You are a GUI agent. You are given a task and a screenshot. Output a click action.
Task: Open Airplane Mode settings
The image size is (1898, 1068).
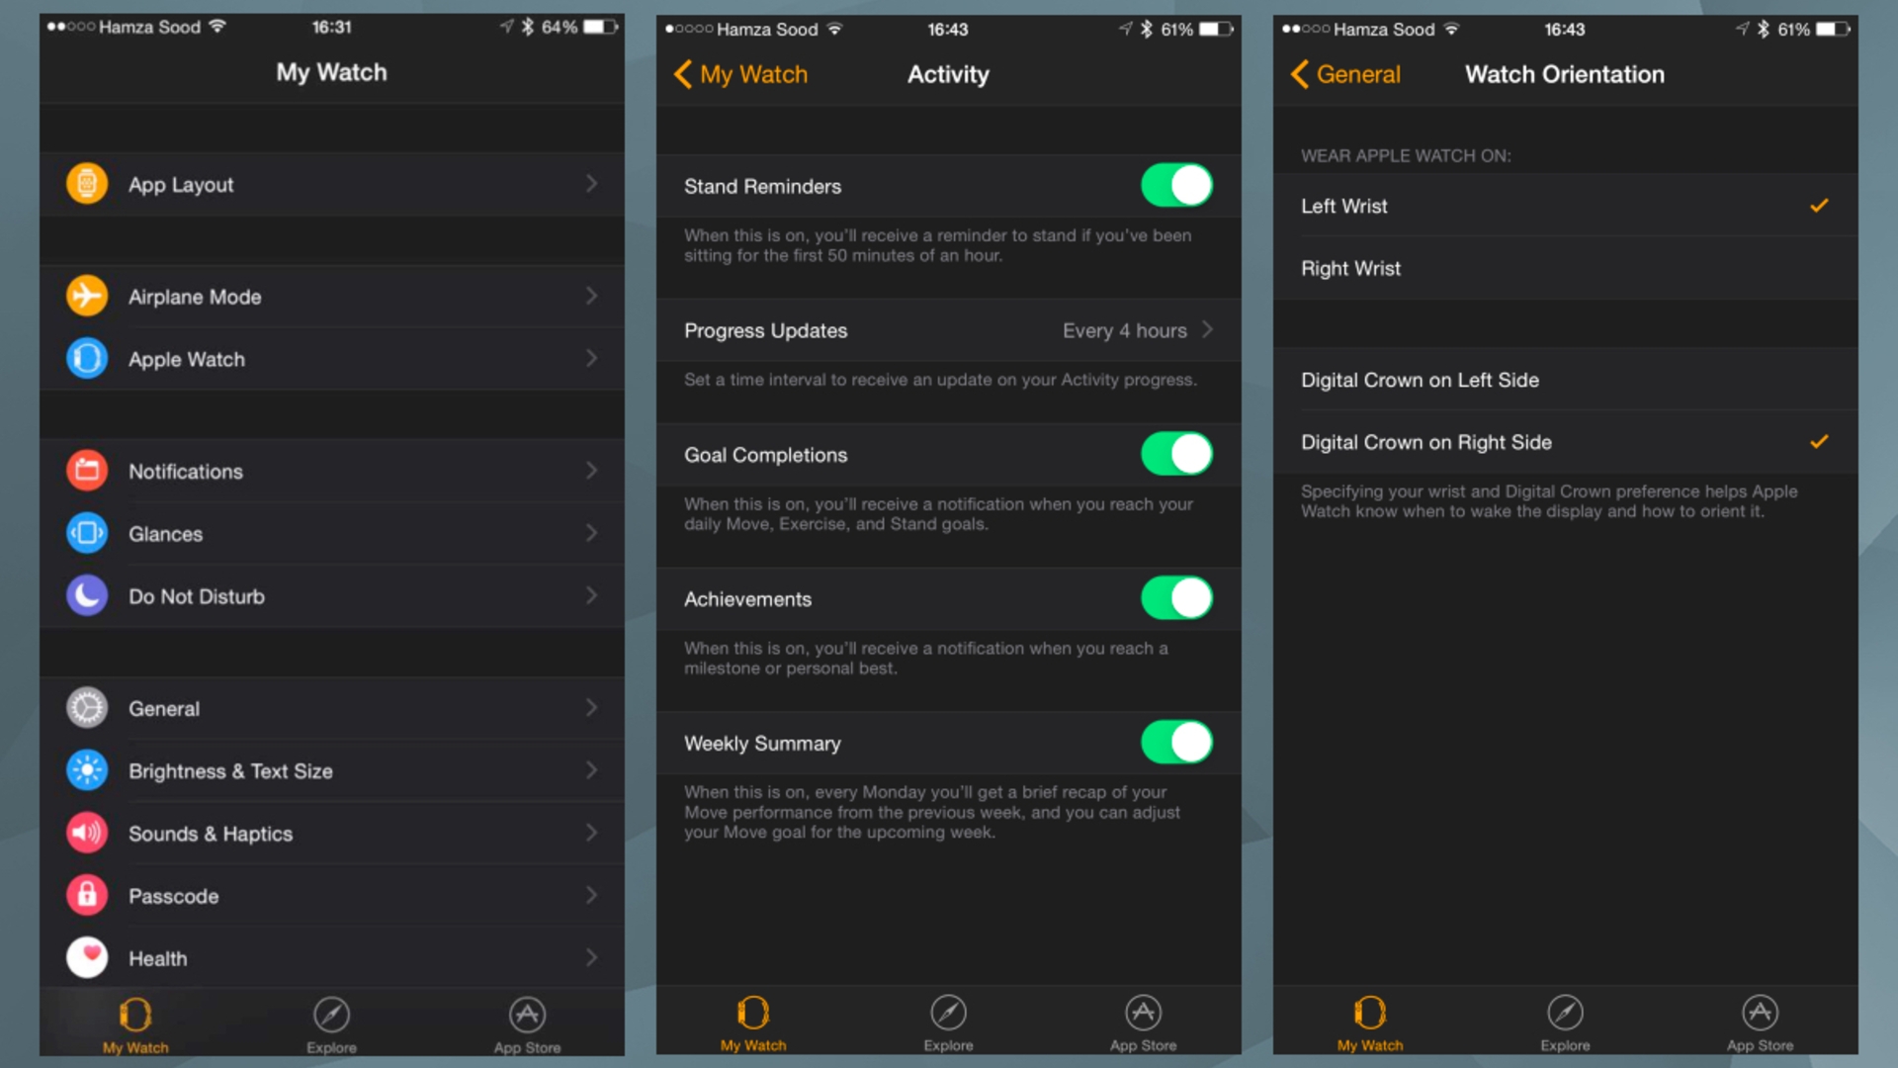point(330,295)
